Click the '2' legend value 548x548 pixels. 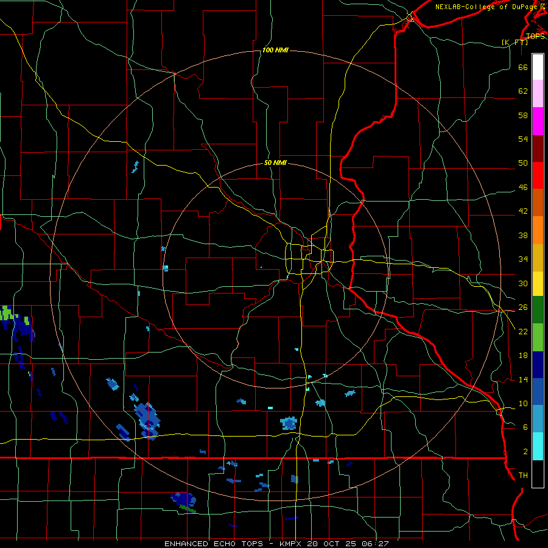point(525,451)
